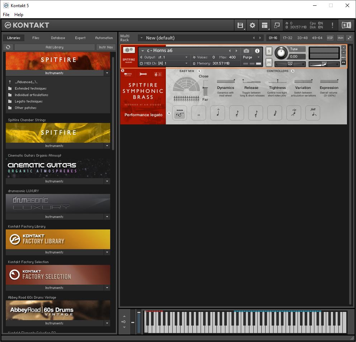Viewport: 356px width, 342px height.
Task: Switch to the Database tab
Action: (x=58, y=38)
